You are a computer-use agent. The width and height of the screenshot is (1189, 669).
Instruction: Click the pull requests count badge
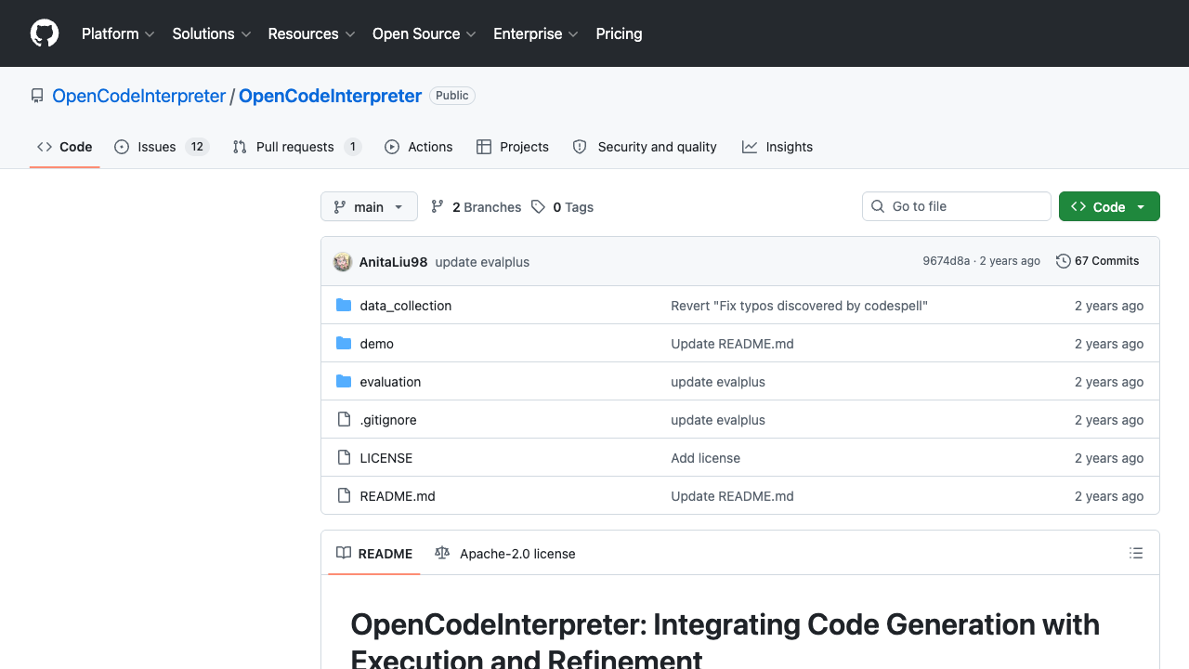pyautogui.click(x=352, y=147)
